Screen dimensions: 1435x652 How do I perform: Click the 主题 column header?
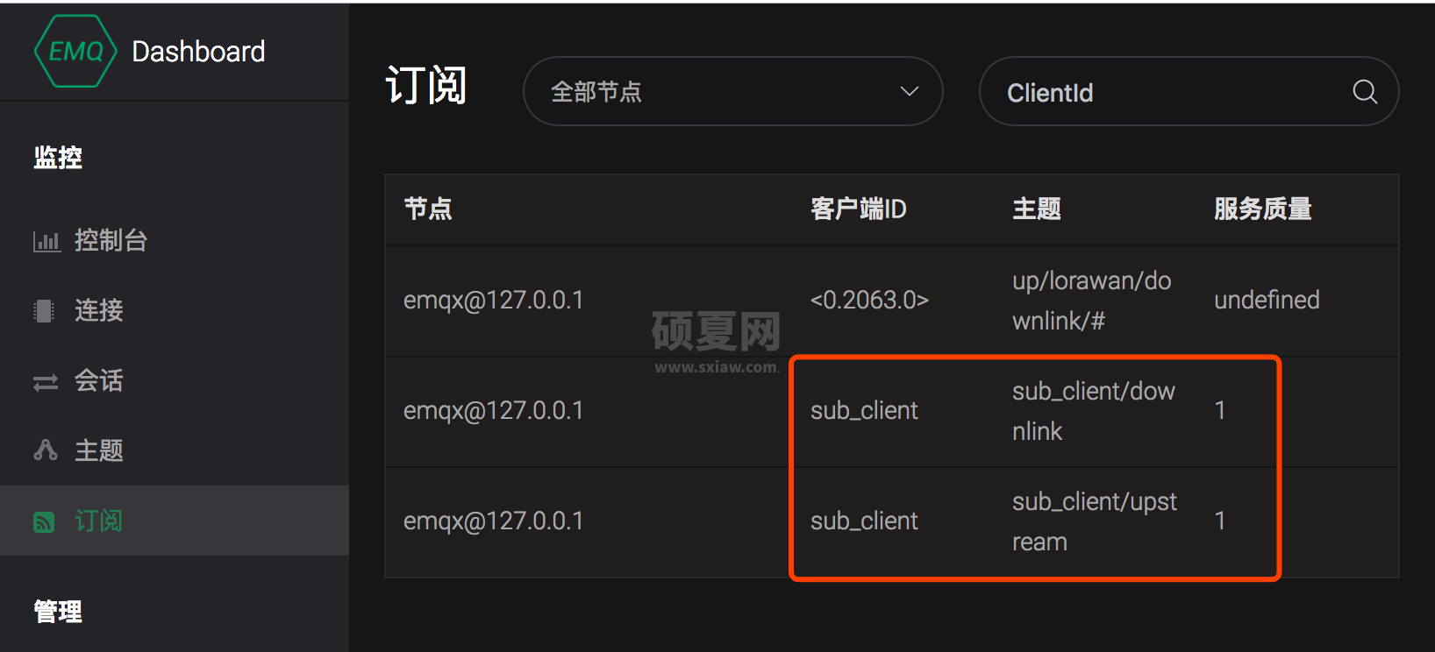(1037, 209)
